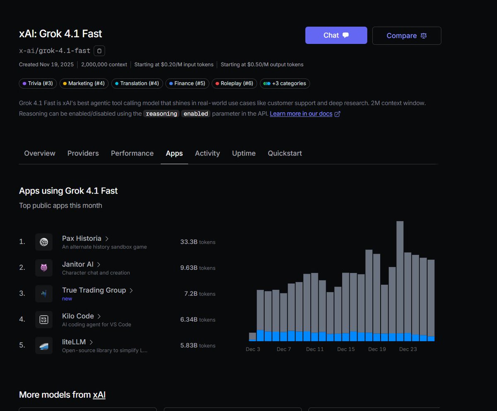Open the Performance tab
Image resolution: width=497 pixels, height=411 pixels.
(x=132, y=153)
